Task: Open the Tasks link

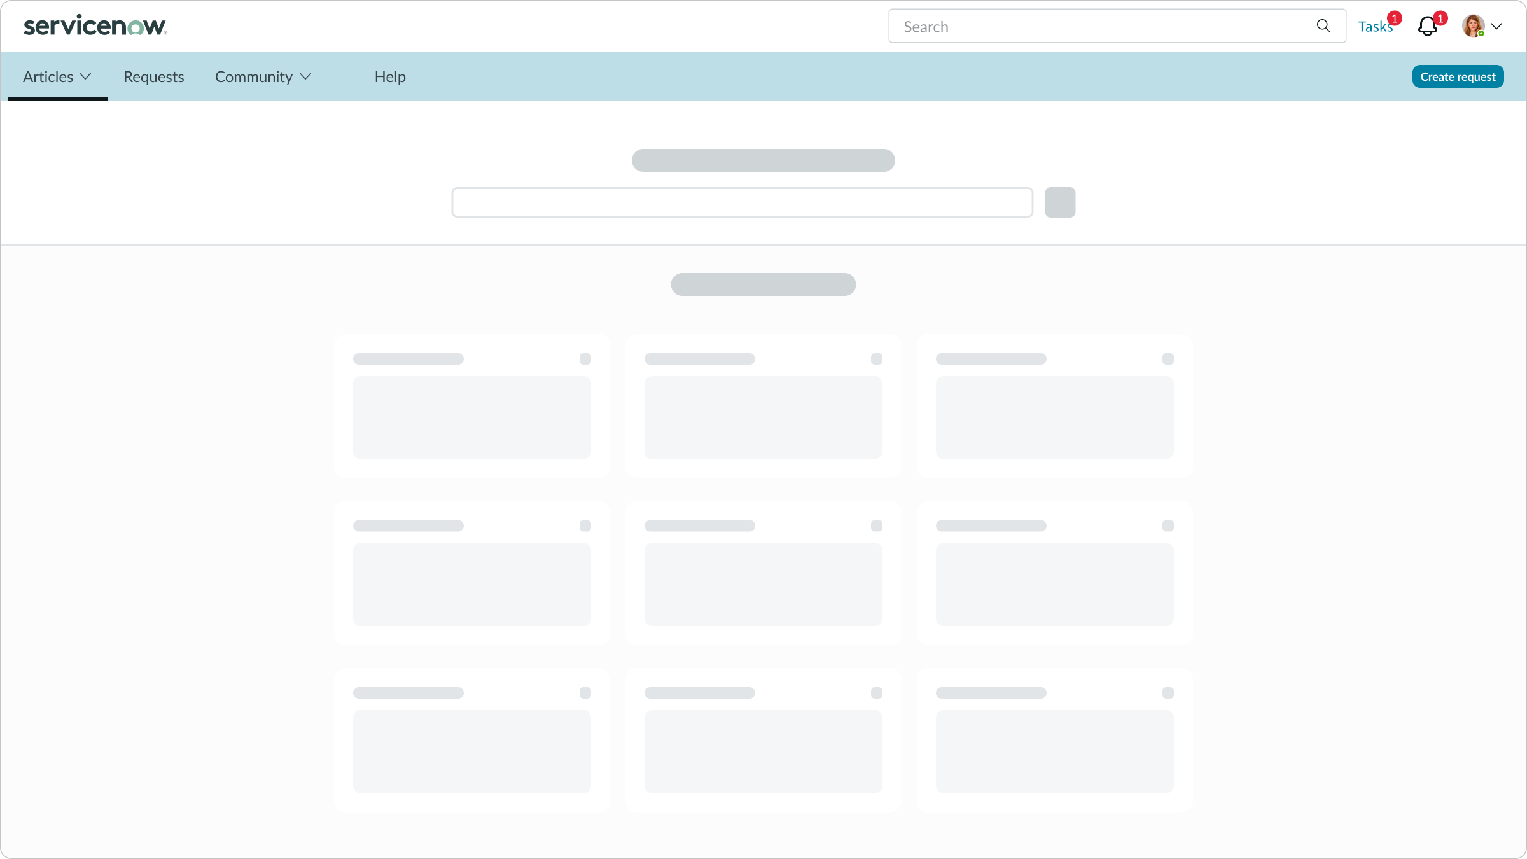Action: pyautogui.click(x=1376, y=26)
